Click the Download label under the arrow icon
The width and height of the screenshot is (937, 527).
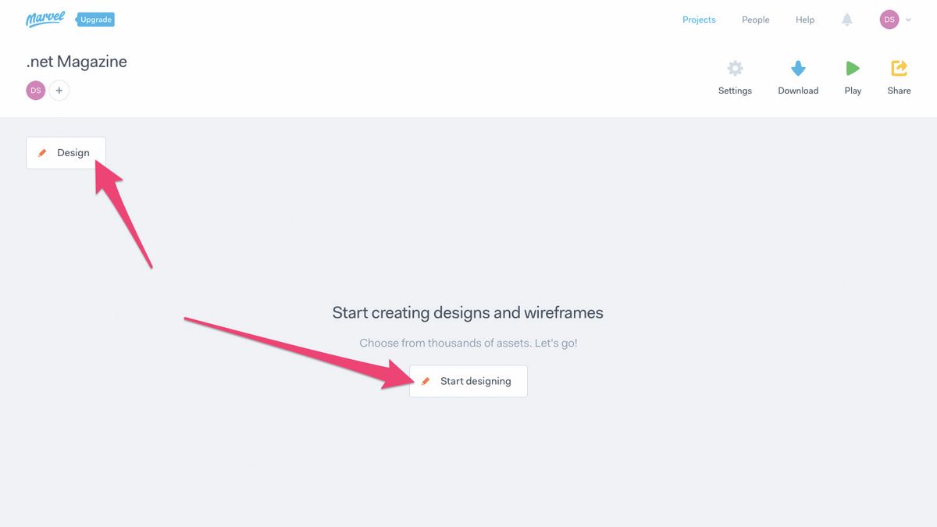pyautogui.click(x=797, y=90)
